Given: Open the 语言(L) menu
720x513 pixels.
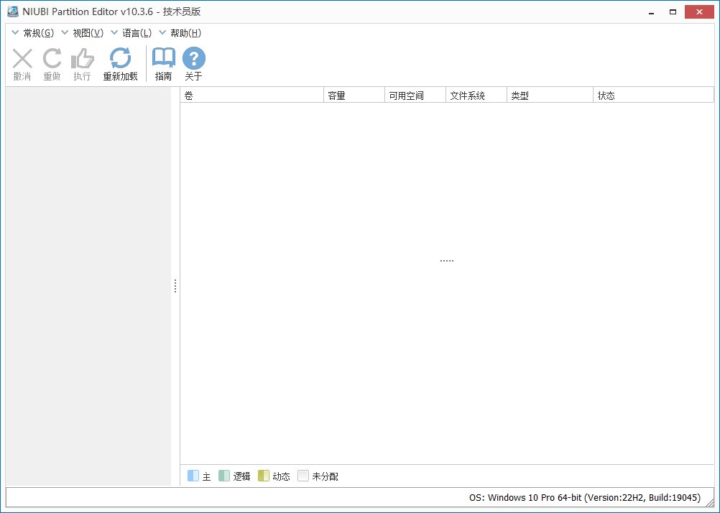Looking at the screenshot, I should (137, 33).
